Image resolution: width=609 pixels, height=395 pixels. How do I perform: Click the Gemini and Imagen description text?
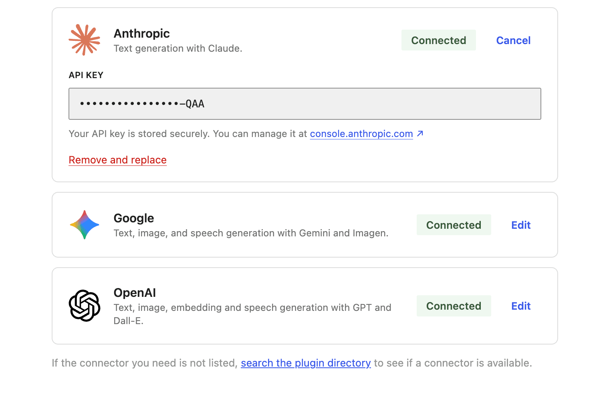(251, 233)
